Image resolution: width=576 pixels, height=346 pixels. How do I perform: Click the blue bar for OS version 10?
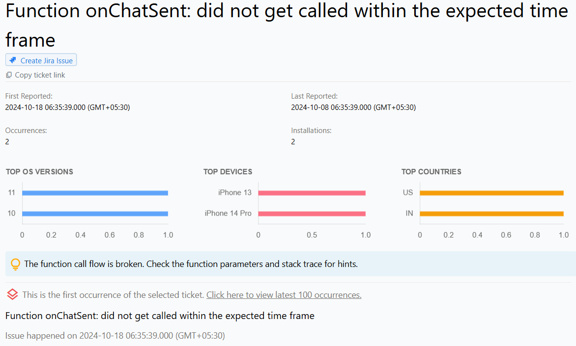click(95, 213)
